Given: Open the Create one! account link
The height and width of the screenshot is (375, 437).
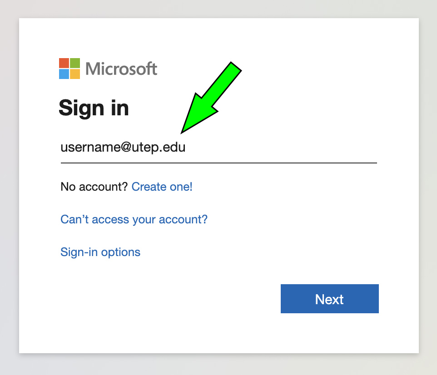Looking at the screenshot, I should click(x=162, y=187).
